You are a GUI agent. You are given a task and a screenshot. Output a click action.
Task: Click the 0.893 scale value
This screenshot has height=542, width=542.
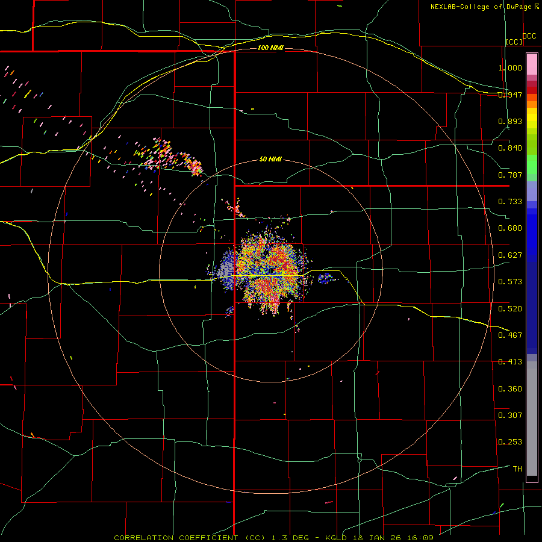click(x=510, y=121)
